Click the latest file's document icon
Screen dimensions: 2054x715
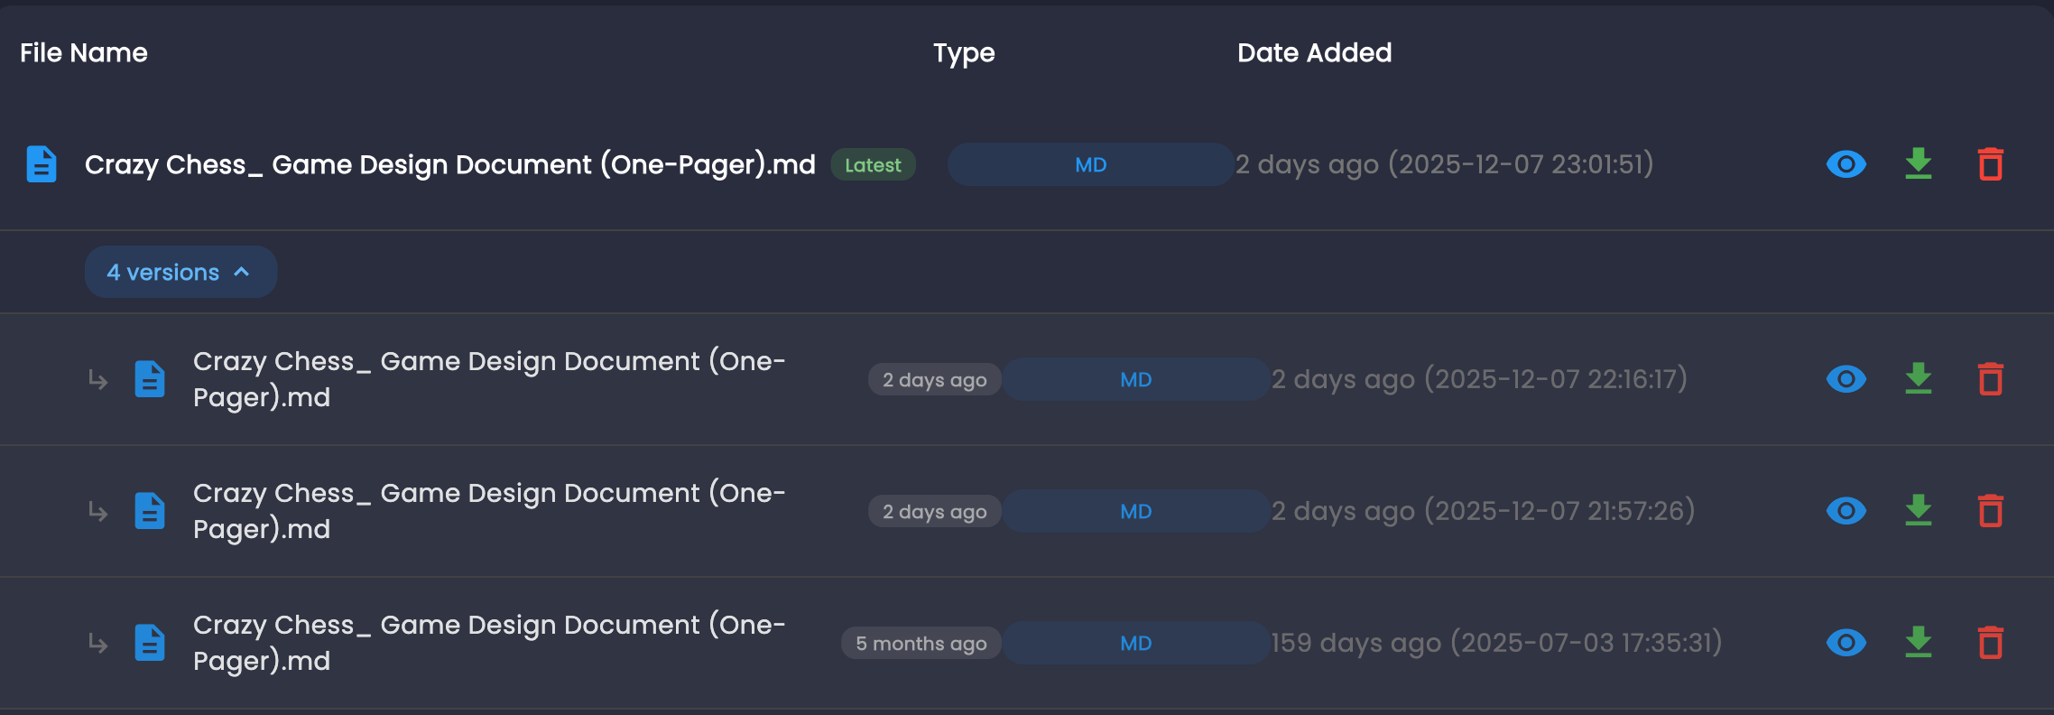[x=42, y=164]
